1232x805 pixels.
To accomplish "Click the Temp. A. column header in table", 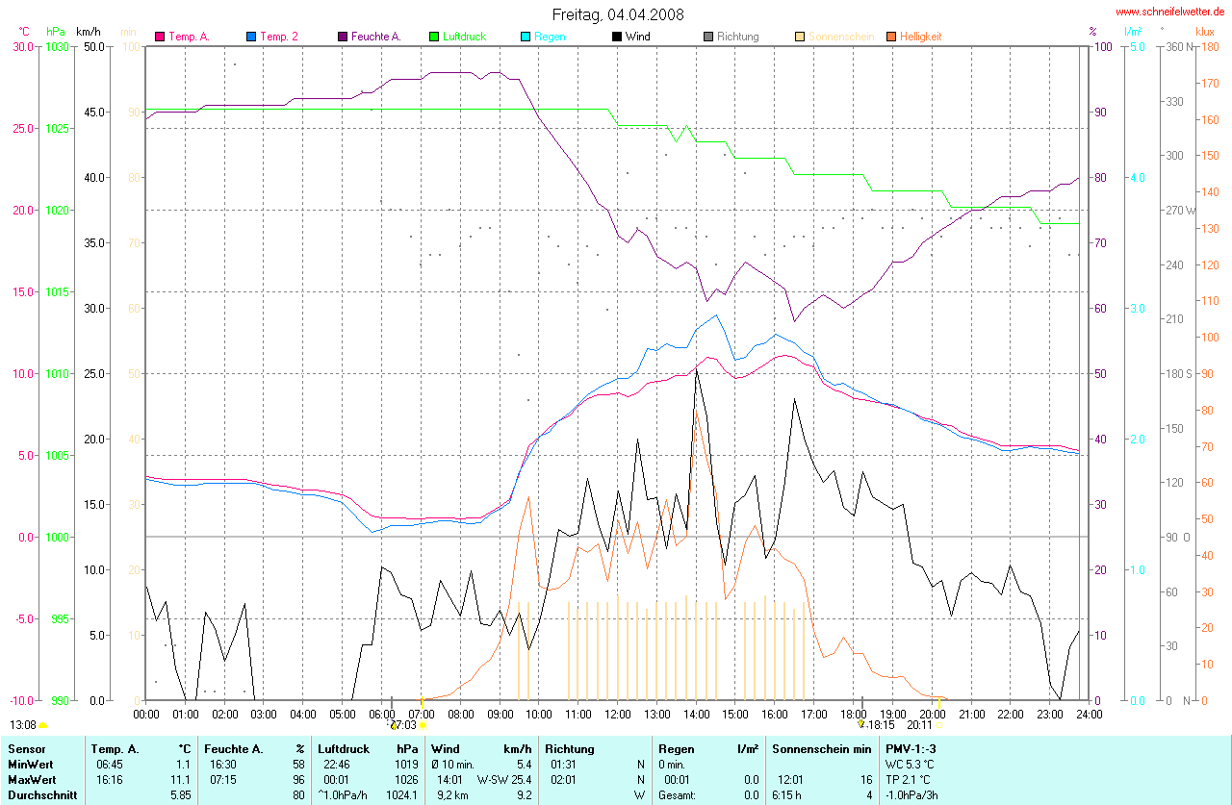I will coord(115,748).
